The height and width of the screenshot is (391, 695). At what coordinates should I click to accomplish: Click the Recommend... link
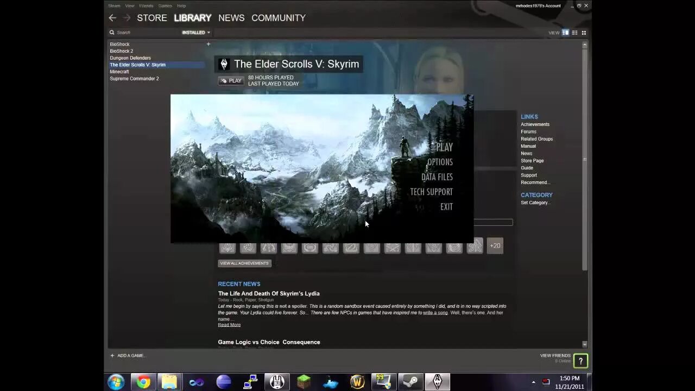[535, 182]
